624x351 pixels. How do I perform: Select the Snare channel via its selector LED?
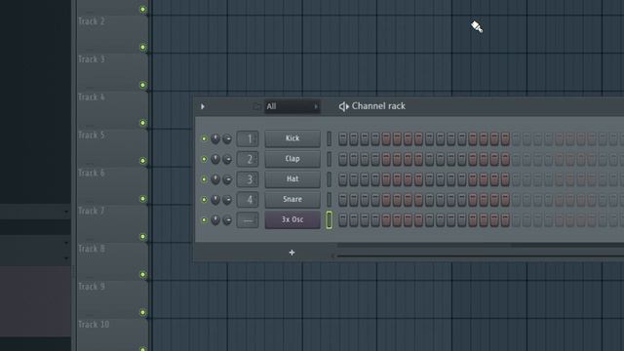tap(330, 199)
